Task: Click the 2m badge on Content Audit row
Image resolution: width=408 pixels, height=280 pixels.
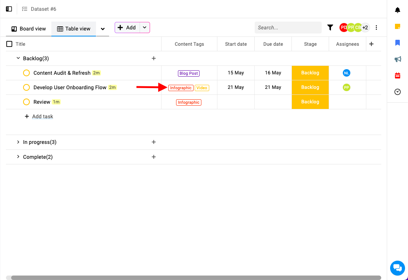Action: tap(96, 73)
